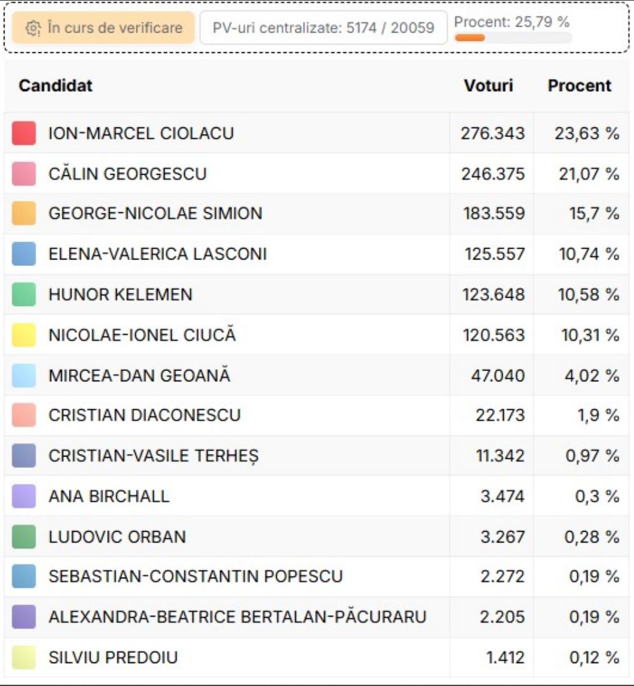The width and height of the screenshot is (634, 686).
Task: Click the orange swatch for George-Nicolae Simion
Action: point(24,214)
